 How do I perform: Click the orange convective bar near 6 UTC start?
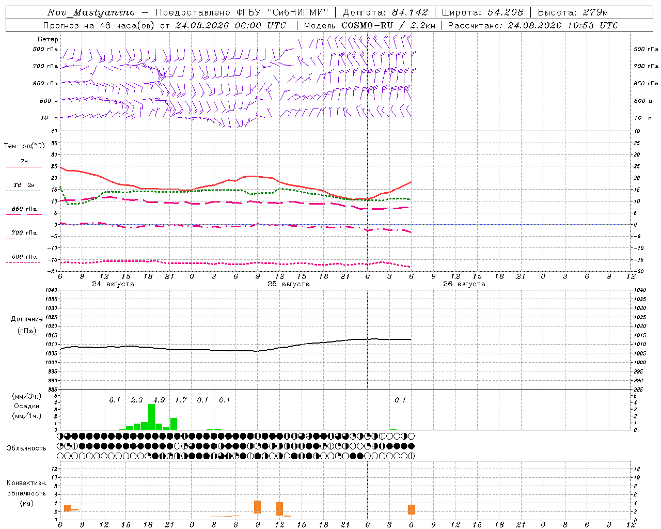[67, 508]
